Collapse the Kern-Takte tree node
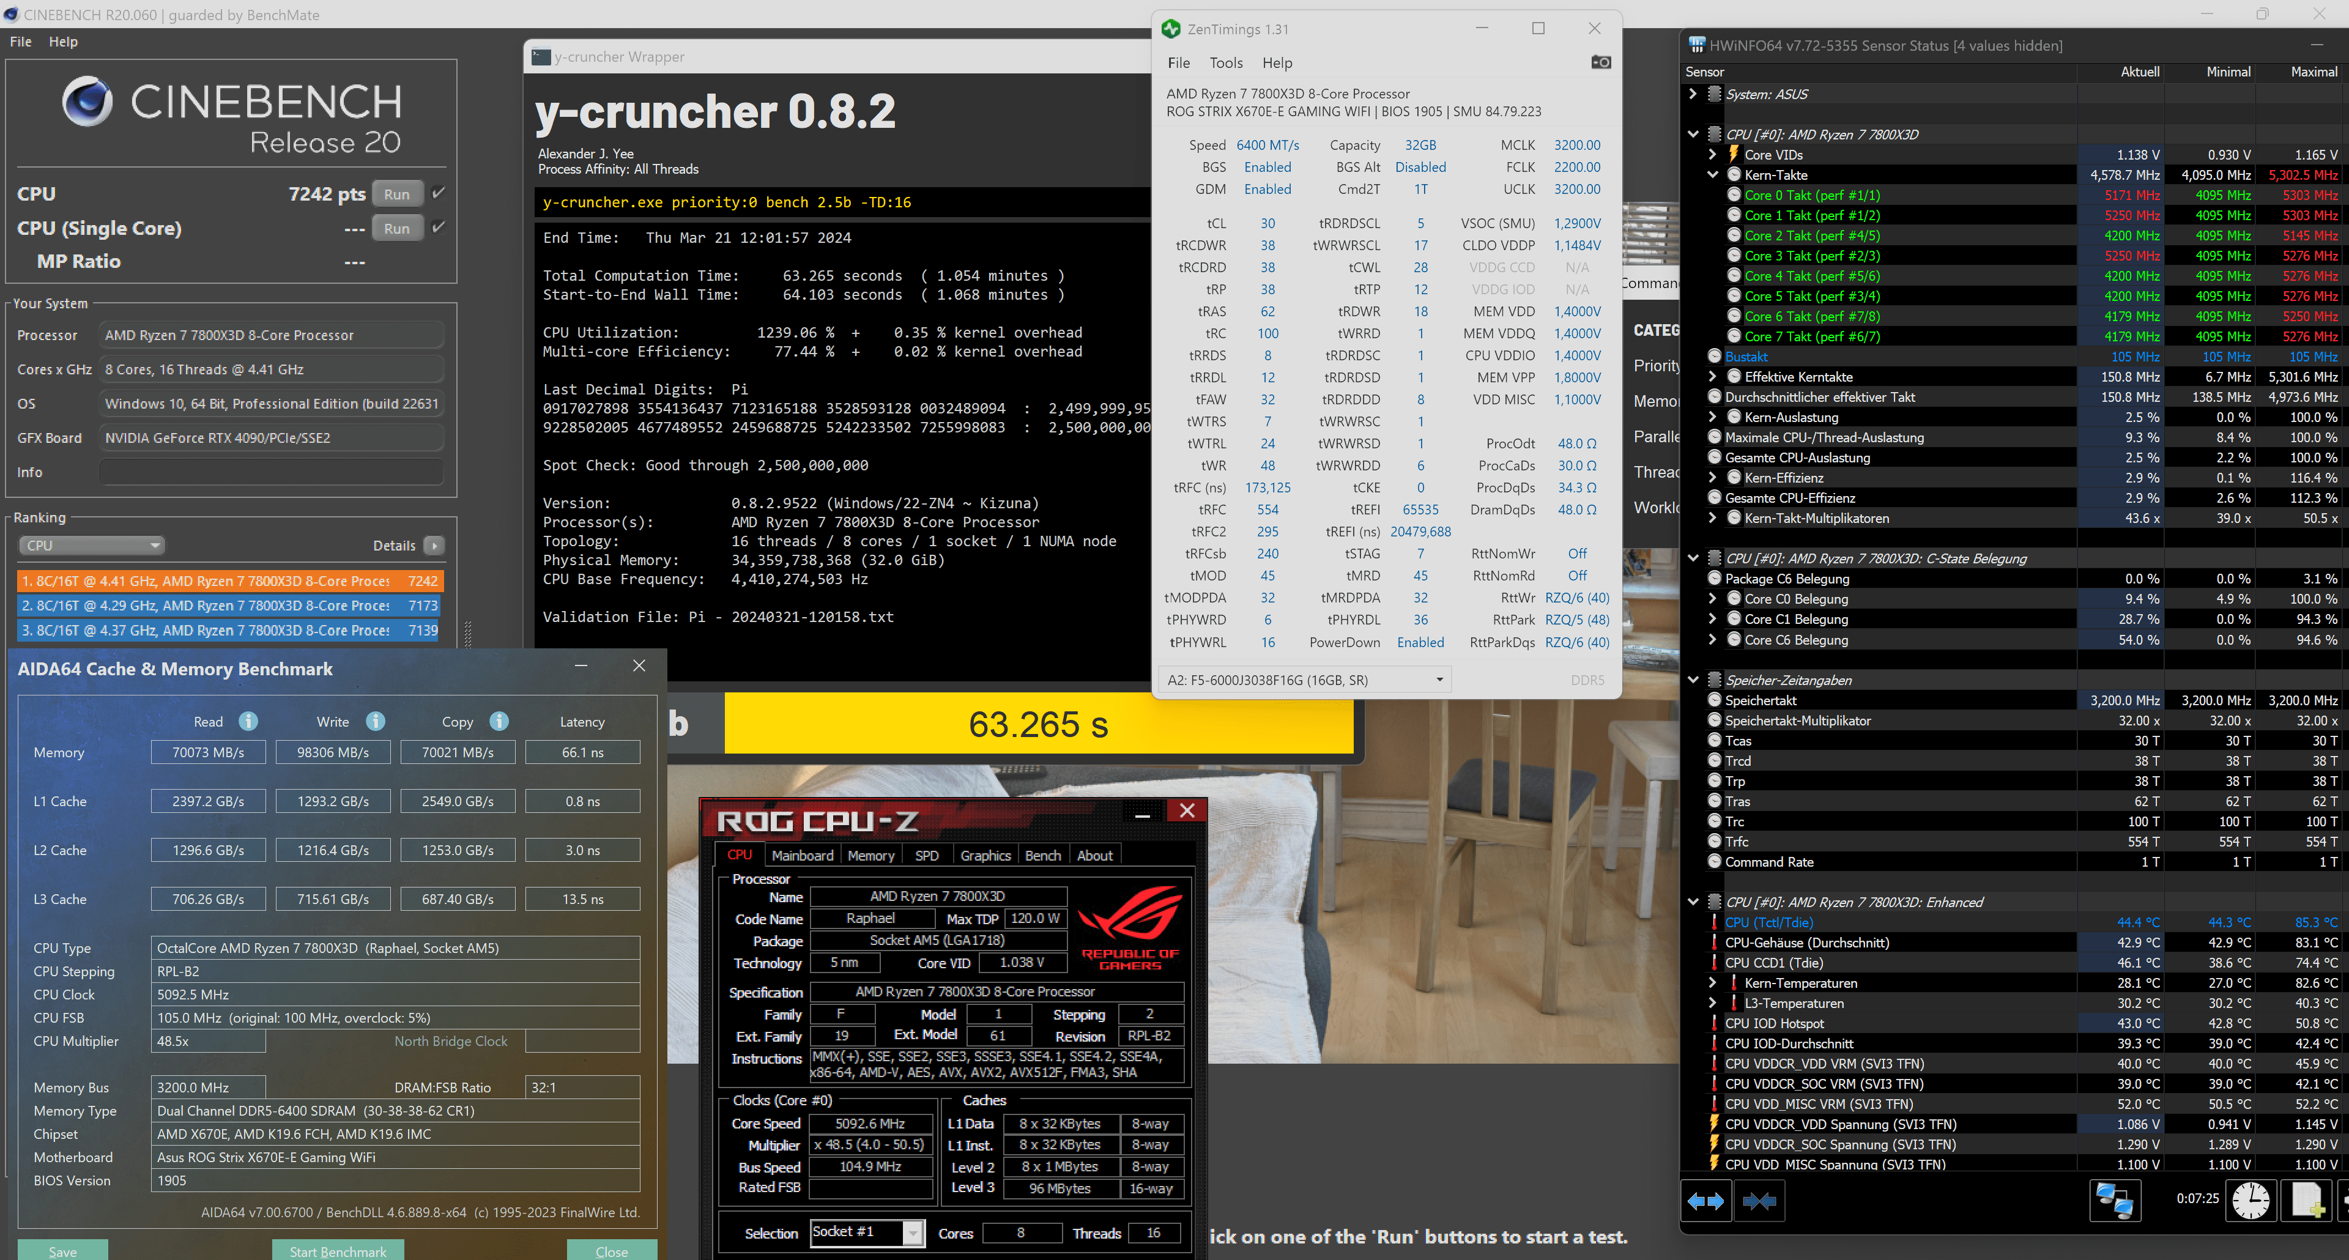 (1712, 175)
